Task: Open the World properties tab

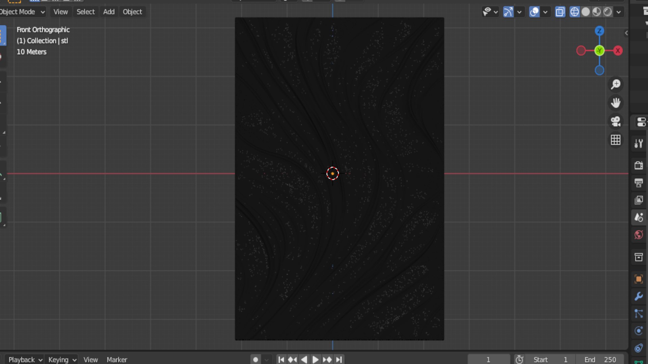Action: pos(639,235)
